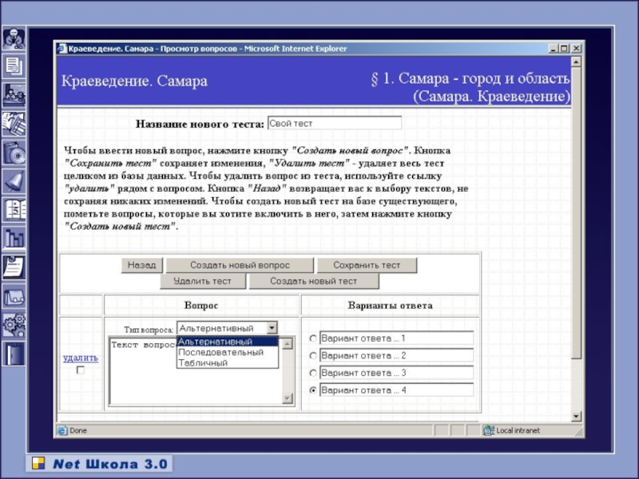Choose Альтернативный in the dropdown list
The image size is (639, 479).
click(x=228, y=342)
